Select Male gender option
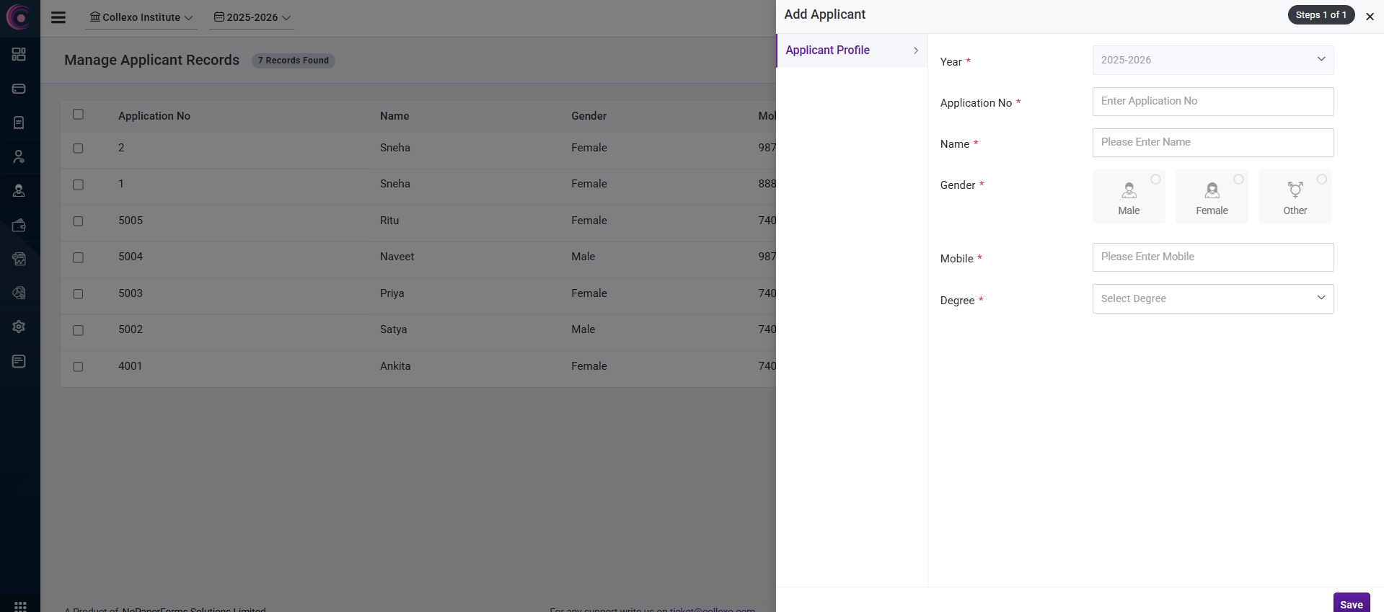 1129,197
